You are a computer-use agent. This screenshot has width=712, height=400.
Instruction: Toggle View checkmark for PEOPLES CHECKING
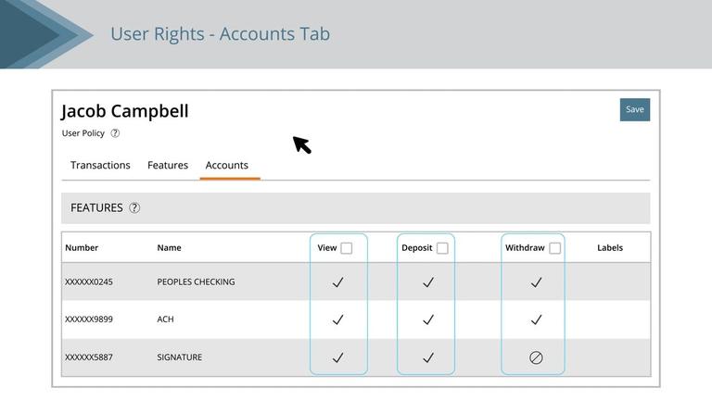pos(337,282)
